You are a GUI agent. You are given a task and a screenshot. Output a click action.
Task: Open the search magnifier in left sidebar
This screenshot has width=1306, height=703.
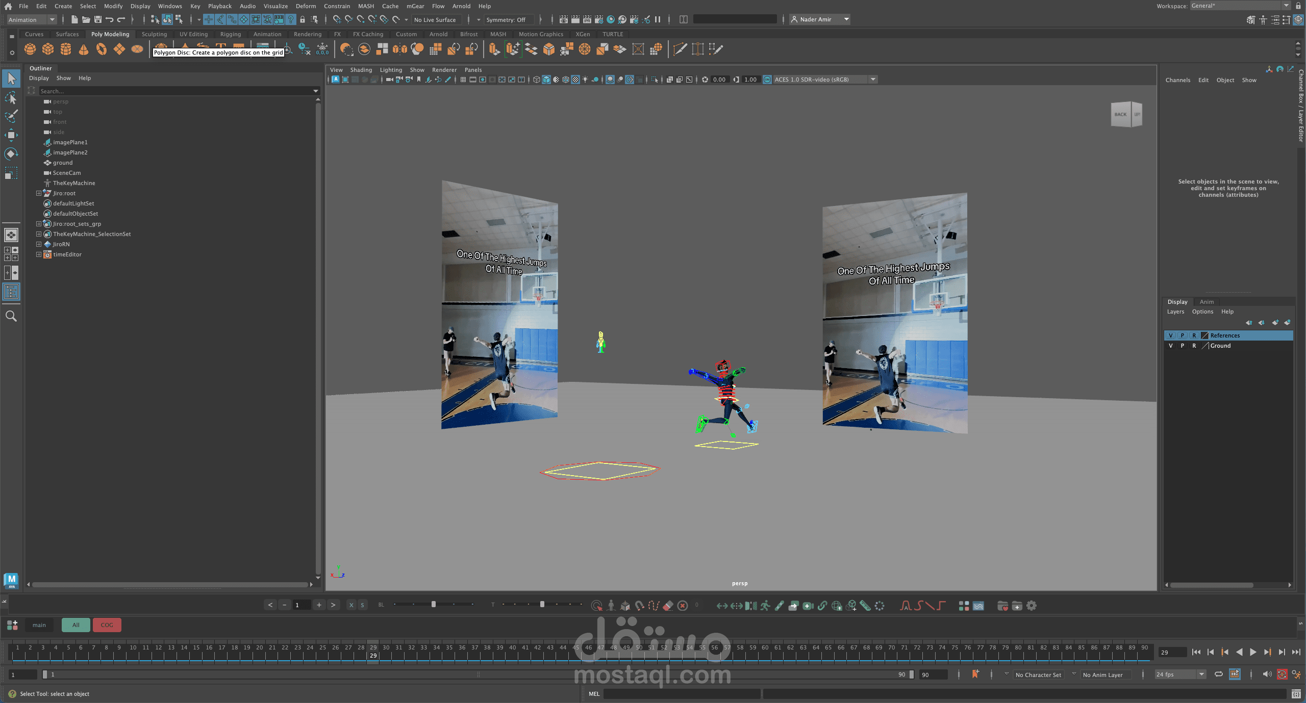click(11, 317)
